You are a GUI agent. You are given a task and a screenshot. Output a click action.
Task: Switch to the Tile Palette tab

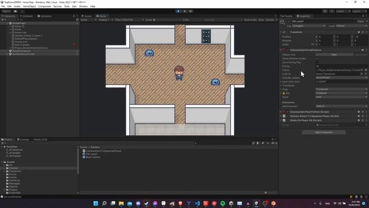coord(286,16)
